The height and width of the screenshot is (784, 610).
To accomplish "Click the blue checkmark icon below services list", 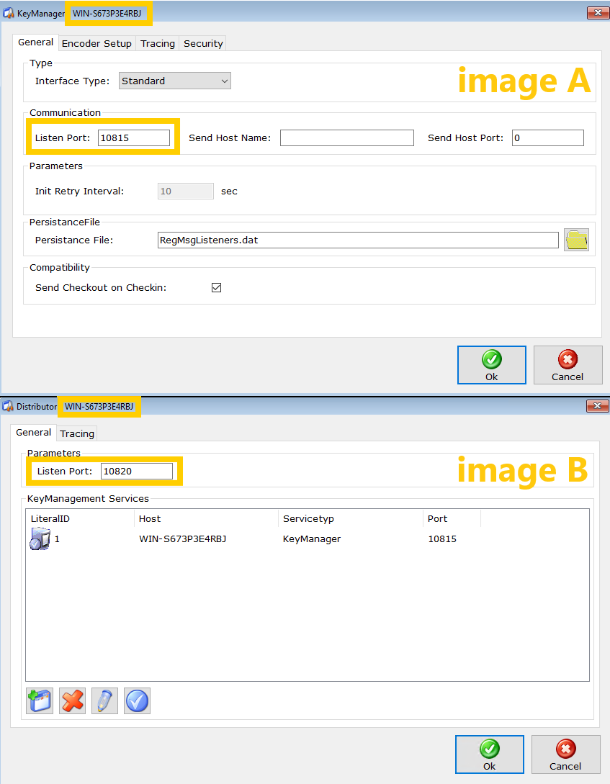I will pyautogui.click(x=137, y=700).
